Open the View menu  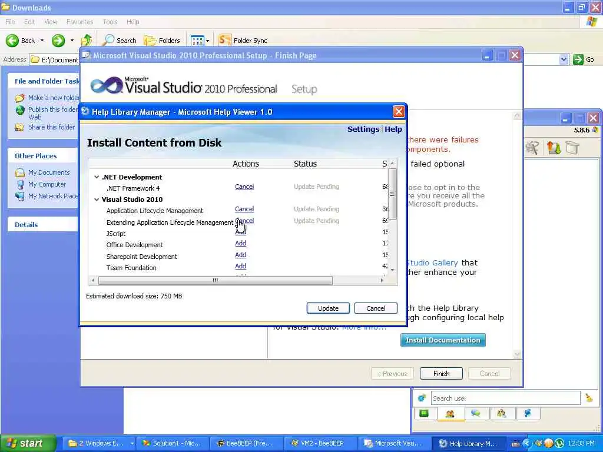51,22
